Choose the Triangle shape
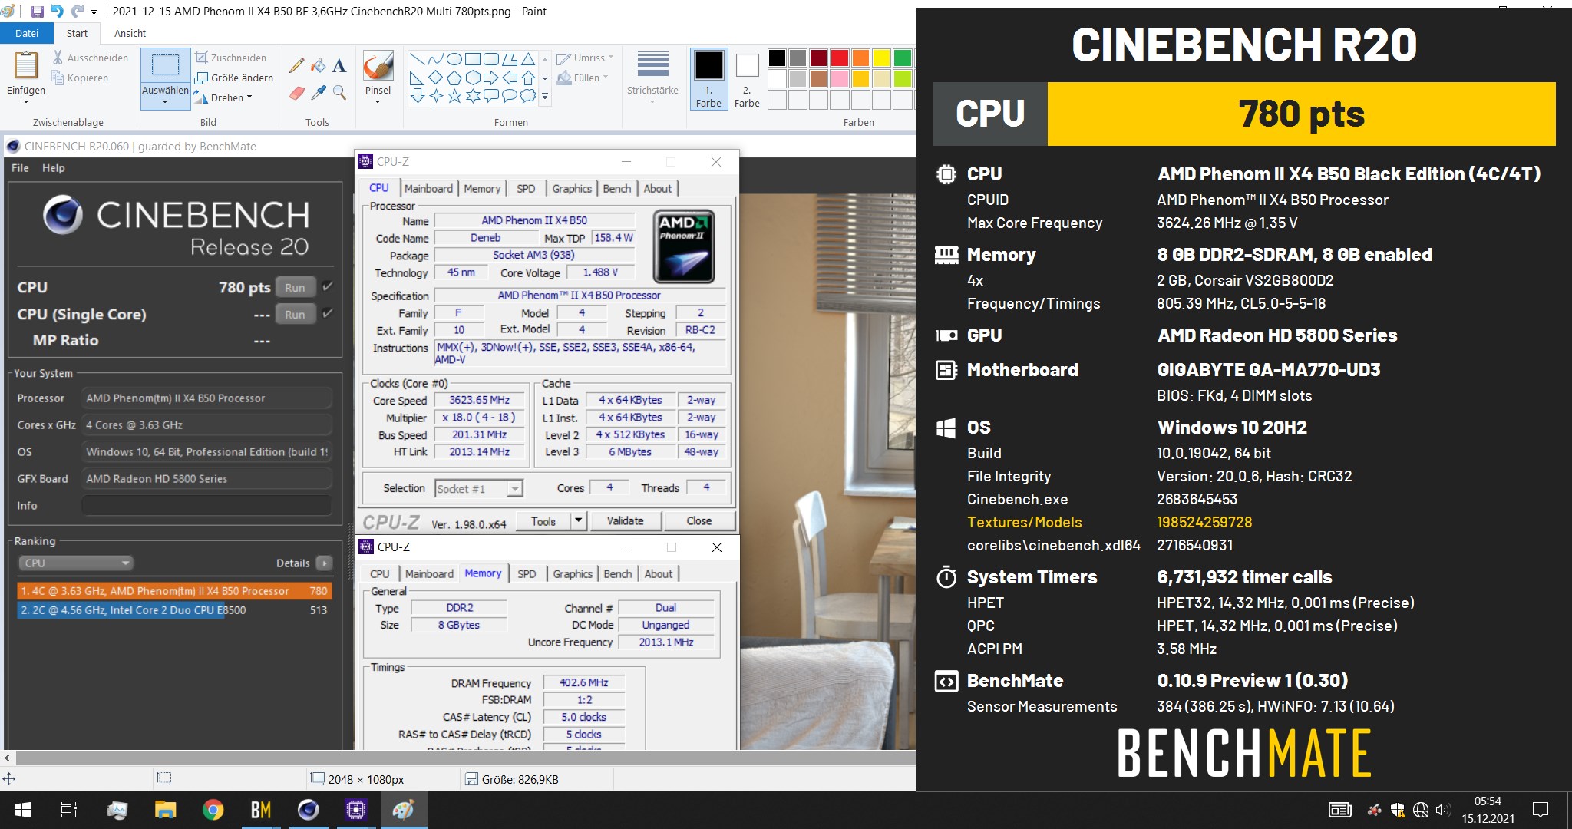The width and height of the screenshot is (1572, 829). pos(528,59)
